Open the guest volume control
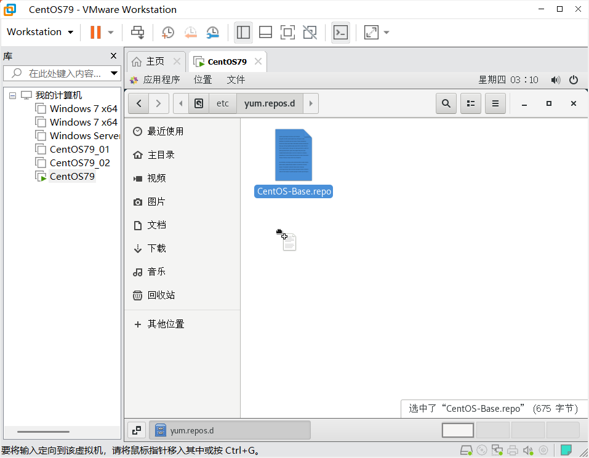This screenshot has width=589, height=458. tap(556, 79)
